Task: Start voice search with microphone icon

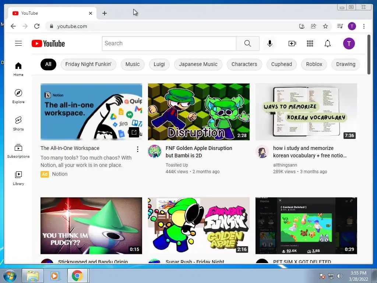Action: (x=270, y=43)
